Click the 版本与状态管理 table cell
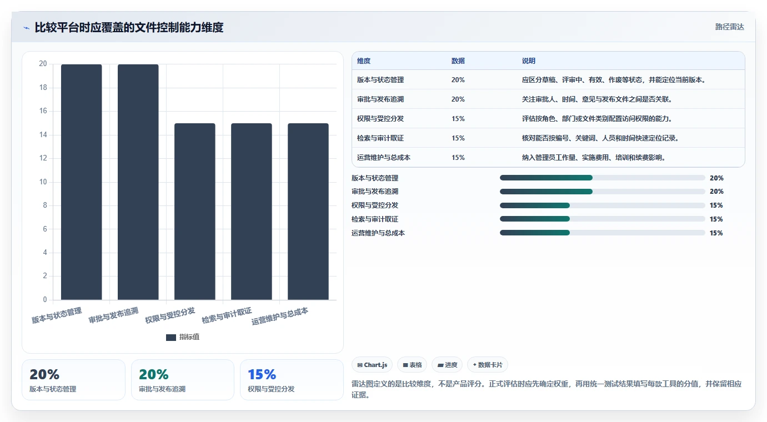767x422 pixels. tap(380, 80)
